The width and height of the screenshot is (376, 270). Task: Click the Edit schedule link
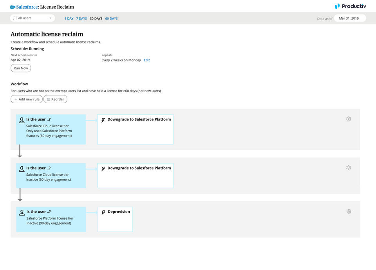[x=147, y=60]
